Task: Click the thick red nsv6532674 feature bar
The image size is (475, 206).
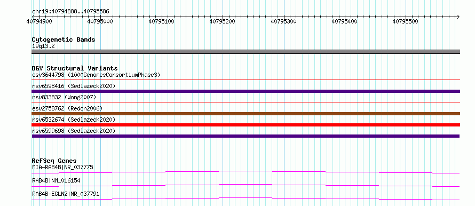Action: pyautogui.click(x=246, y=125)
